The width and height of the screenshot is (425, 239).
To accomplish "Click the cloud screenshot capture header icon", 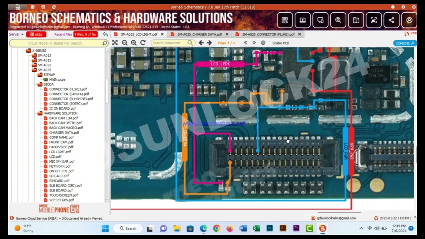I will point(374,20).
